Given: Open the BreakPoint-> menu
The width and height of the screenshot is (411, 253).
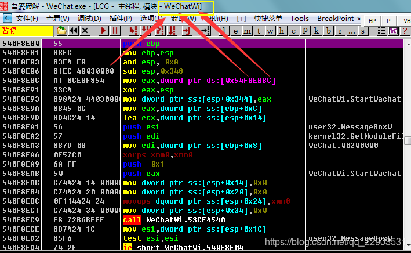Looking at the screenshot, I should coord(339,19).
